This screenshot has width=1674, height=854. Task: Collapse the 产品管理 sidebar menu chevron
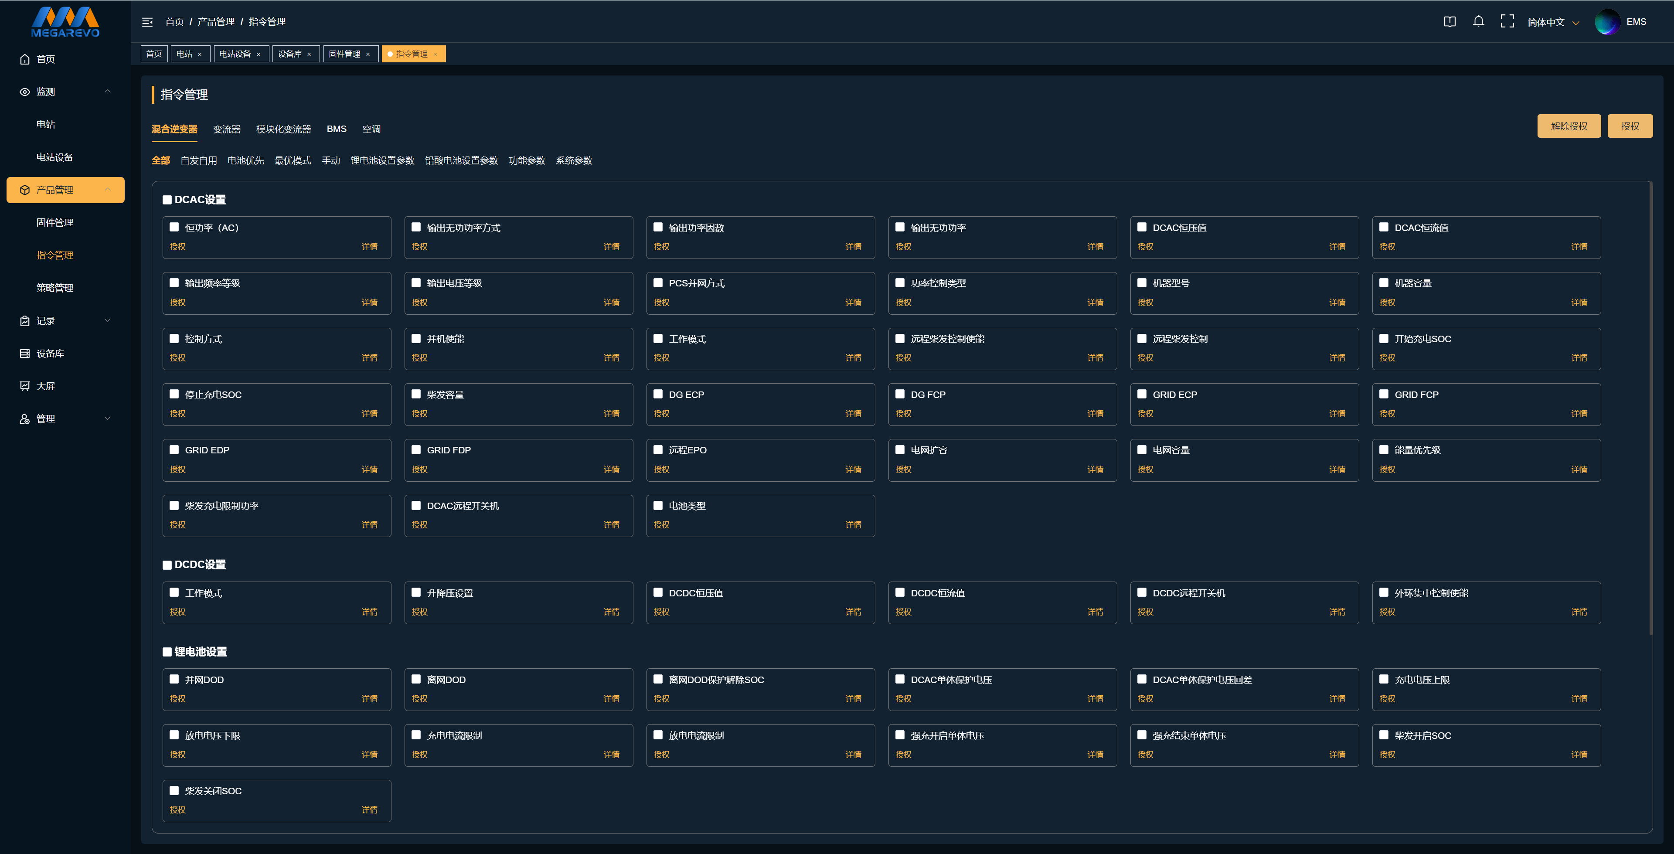click(x=108, y=190)
